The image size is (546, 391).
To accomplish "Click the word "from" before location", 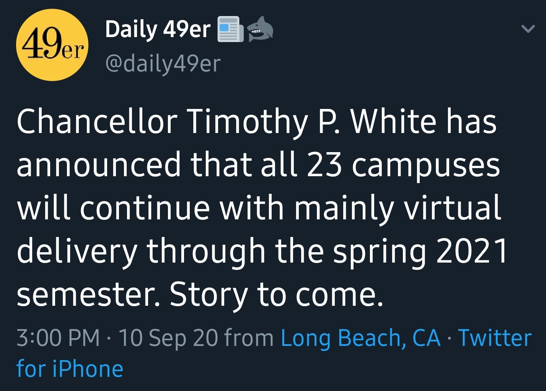I will point(249,338).
